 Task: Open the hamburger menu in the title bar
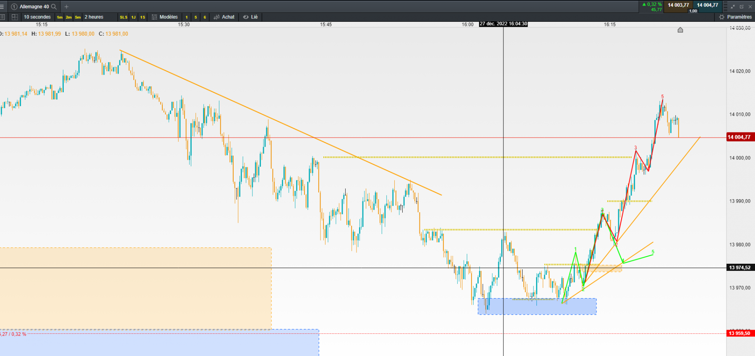[2, 7]
